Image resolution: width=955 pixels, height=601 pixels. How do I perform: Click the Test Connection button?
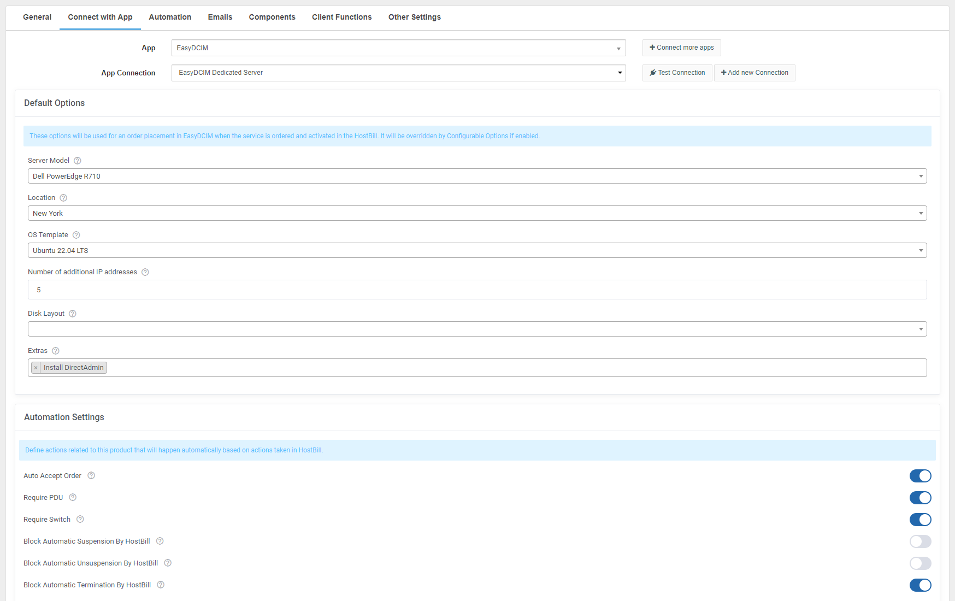pos(677,73)
